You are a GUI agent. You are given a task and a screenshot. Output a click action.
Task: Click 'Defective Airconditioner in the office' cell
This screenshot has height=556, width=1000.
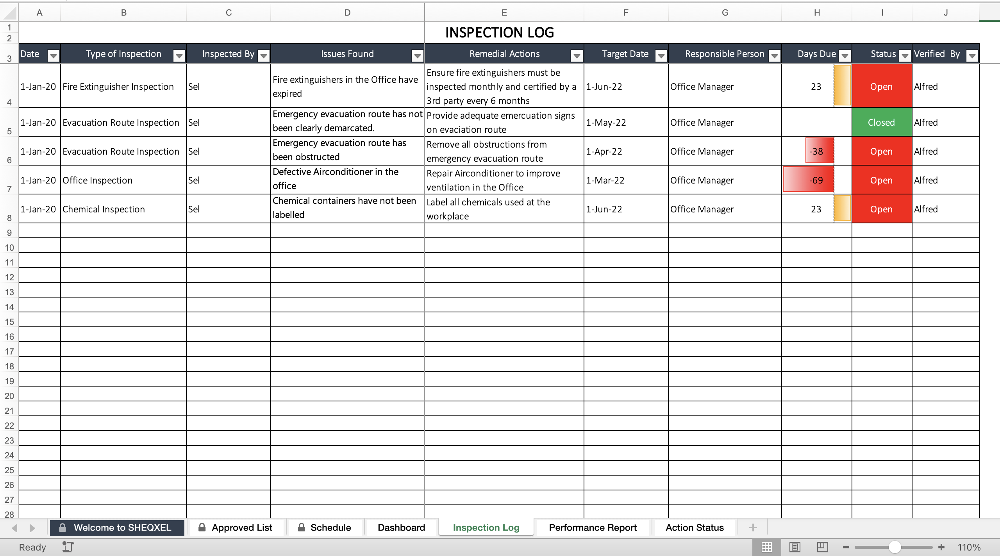click(347, 180)
